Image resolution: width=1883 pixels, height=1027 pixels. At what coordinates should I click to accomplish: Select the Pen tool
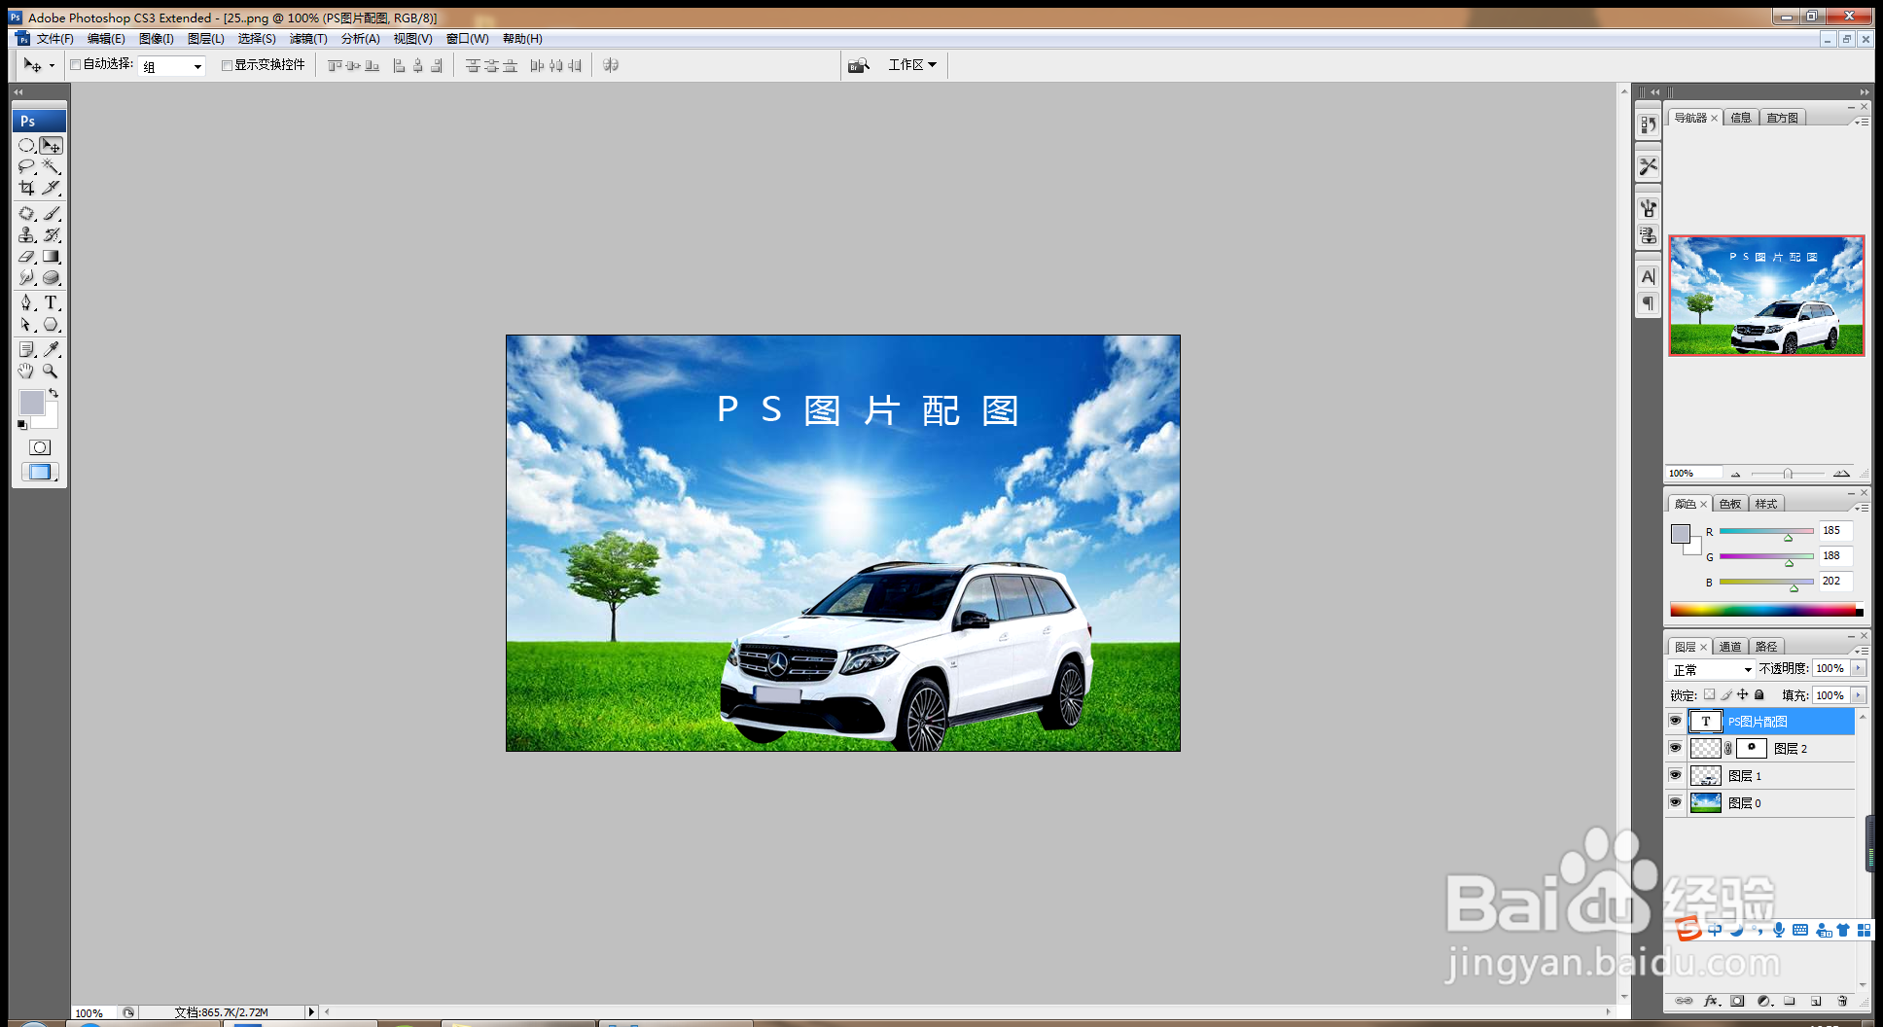coord(26,302)
